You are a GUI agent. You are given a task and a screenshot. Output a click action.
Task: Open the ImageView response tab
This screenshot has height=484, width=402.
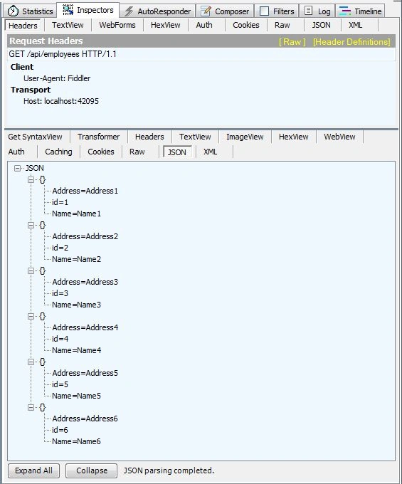coord(245,137)
